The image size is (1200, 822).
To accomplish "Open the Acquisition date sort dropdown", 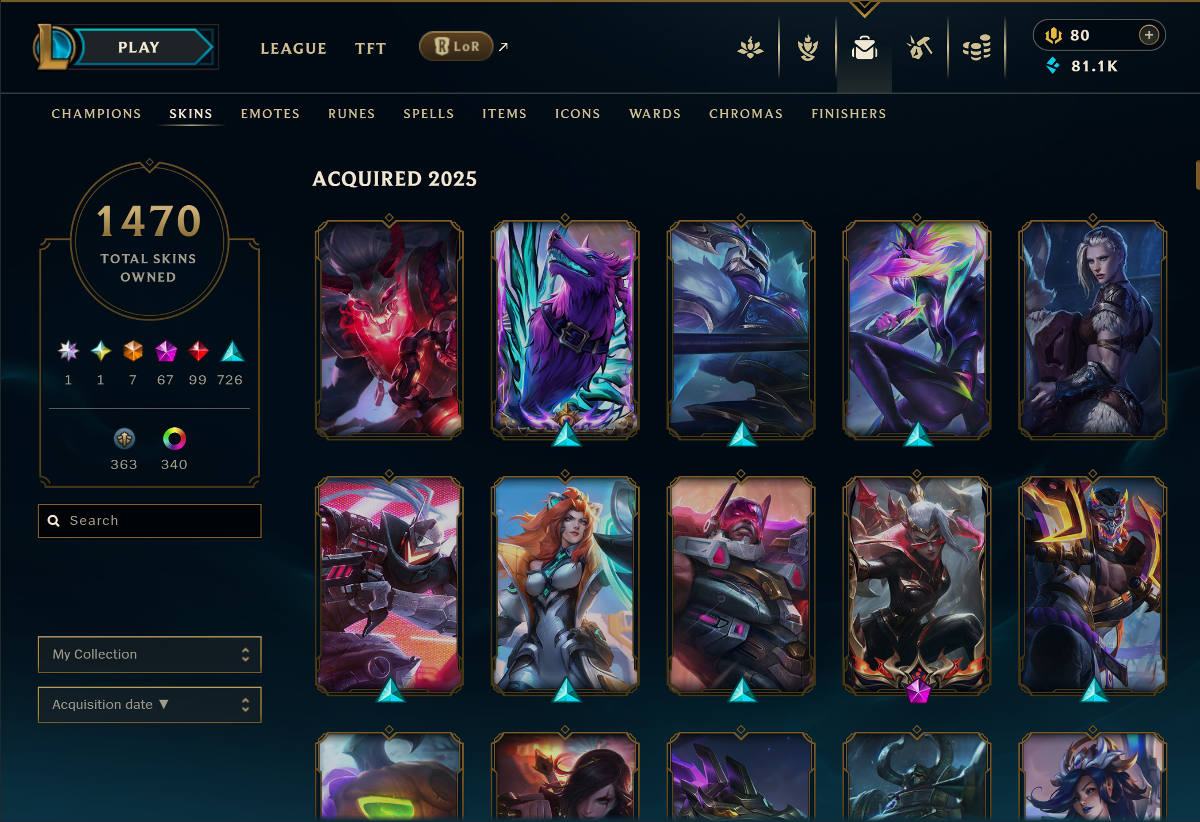I will point(150,704).
